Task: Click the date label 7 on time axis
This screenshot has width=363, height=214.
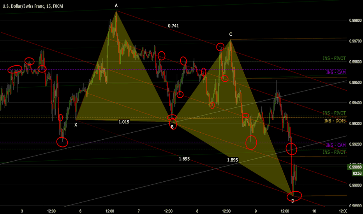Action: tap(139, 211)
